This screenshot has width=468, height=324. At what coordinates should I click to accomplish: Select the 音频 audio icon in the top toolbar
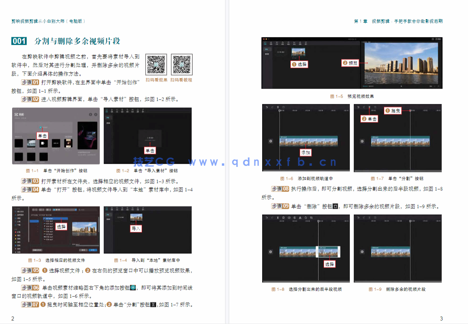click(x=271, y=43)
